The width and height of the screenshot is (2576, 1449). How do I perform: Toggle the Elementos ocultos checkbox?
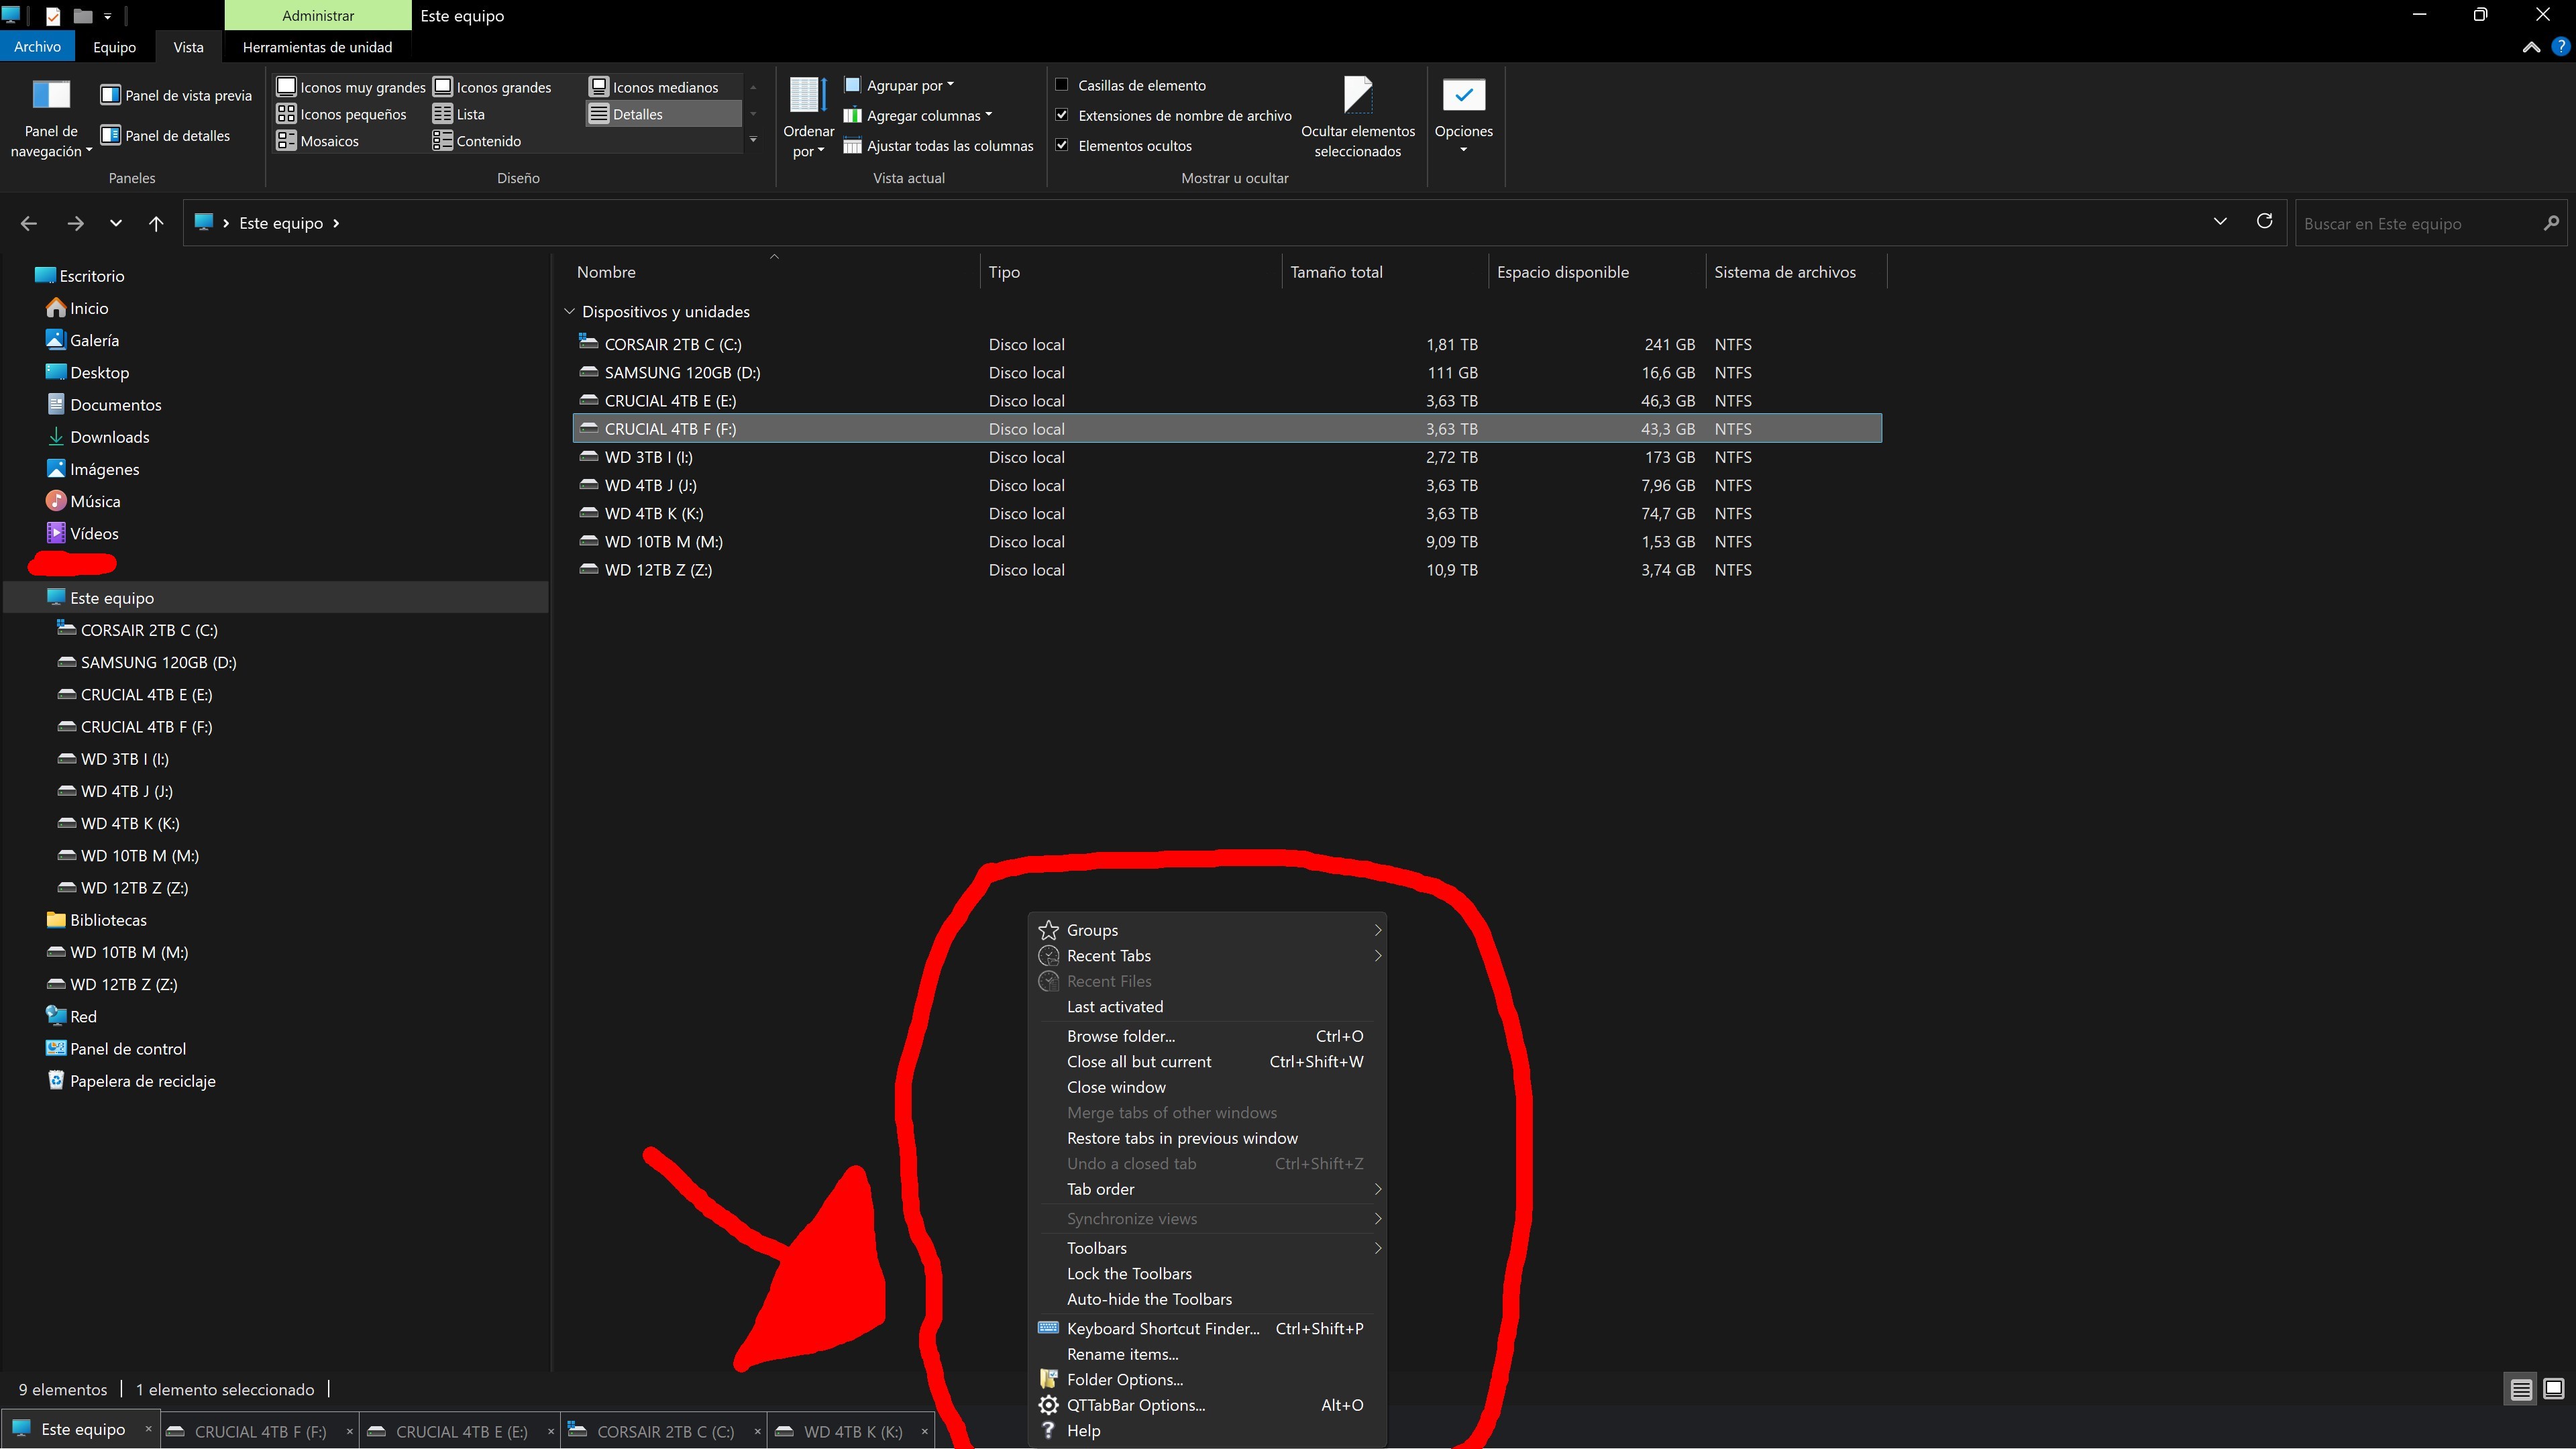(x=1062, y=145)
